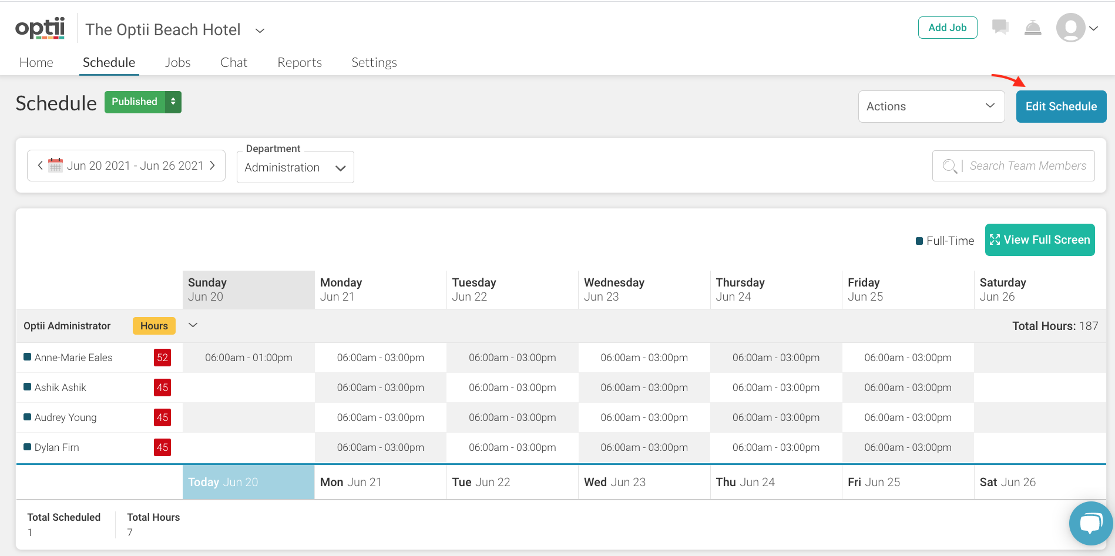1115x556 pixels.
Task: Expand the hotel selector chevron
Action: click(260, 31)
